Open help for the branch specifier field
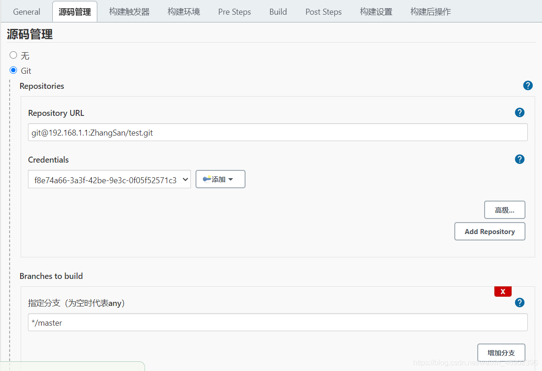This screenshot has width=542, height=371. (x=520, y=303)
